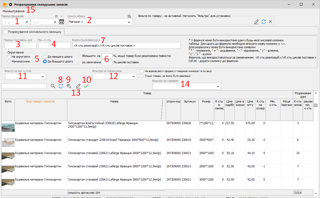Open the wrench settings tool
The height and width of the screenshot is (198, 320).
click(69, 86)
